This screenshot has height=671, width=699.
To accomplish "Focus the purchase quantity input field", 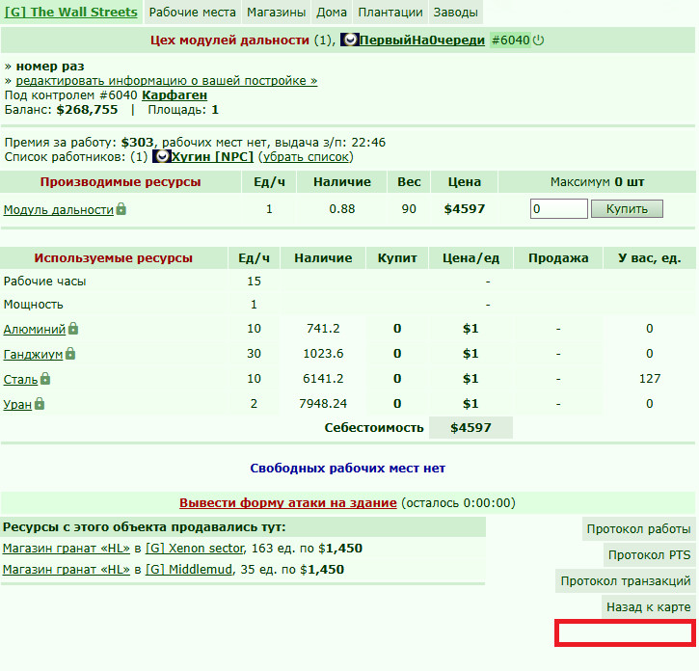I will point(558,208).
